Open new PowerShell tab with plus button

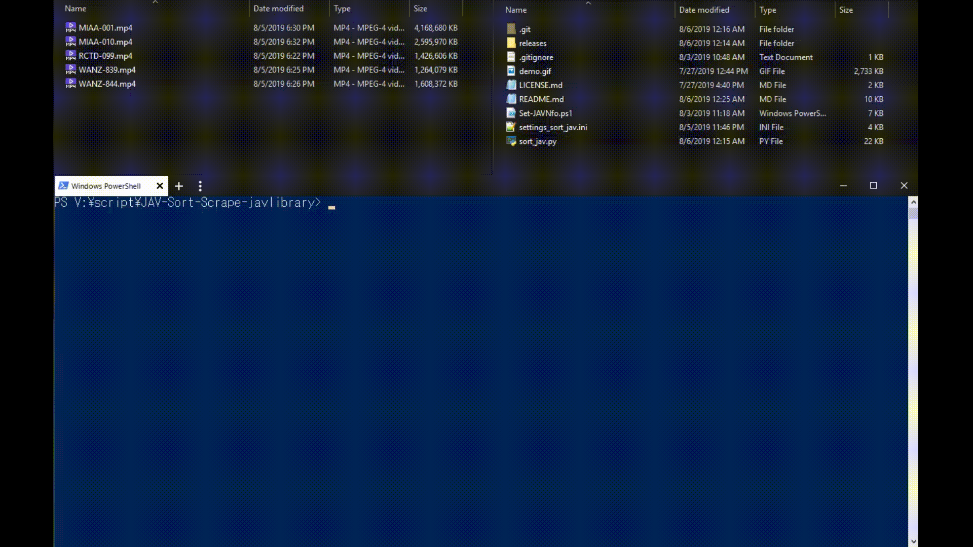(x=179, y=186)
